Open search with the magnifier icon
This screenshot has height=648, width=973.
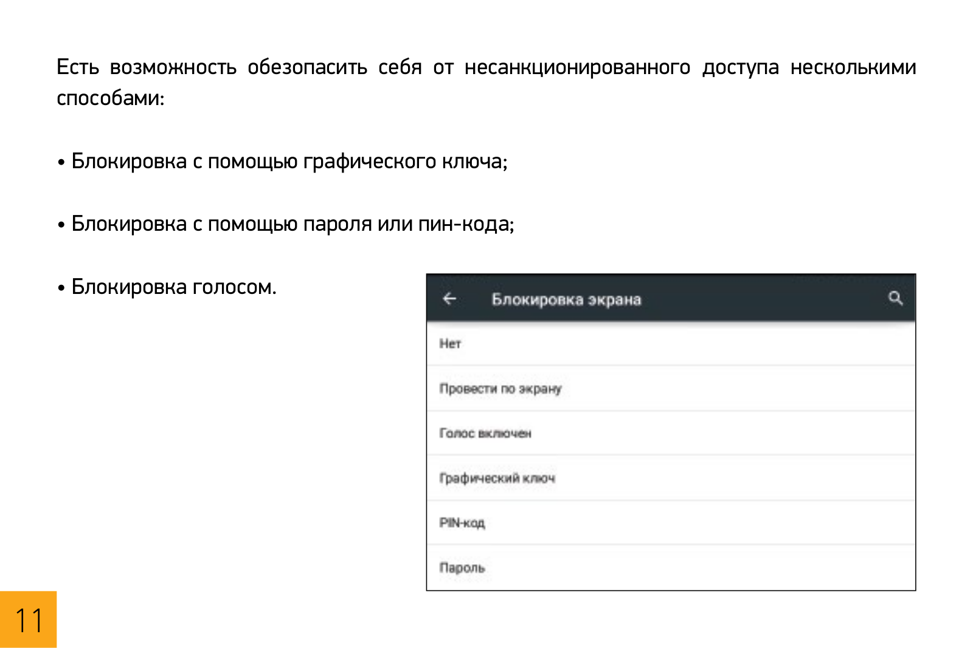coord(895,298)
